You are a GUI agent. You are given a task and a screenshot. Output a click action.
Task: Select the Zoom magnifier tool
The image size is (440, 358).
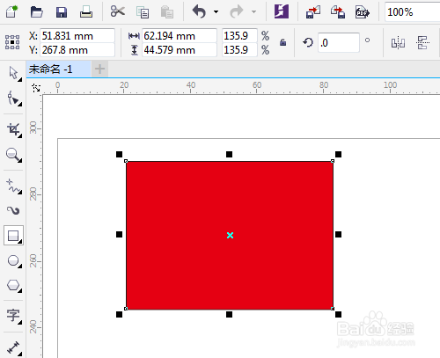pos(13,155)
